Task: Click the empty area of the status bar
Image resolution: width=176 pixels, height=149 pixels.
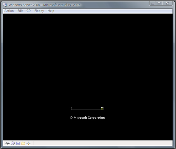Action: pyautogui.click(x=102, y=143)
